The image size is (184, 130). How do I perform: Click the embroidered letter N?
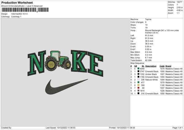coord(37,63)
